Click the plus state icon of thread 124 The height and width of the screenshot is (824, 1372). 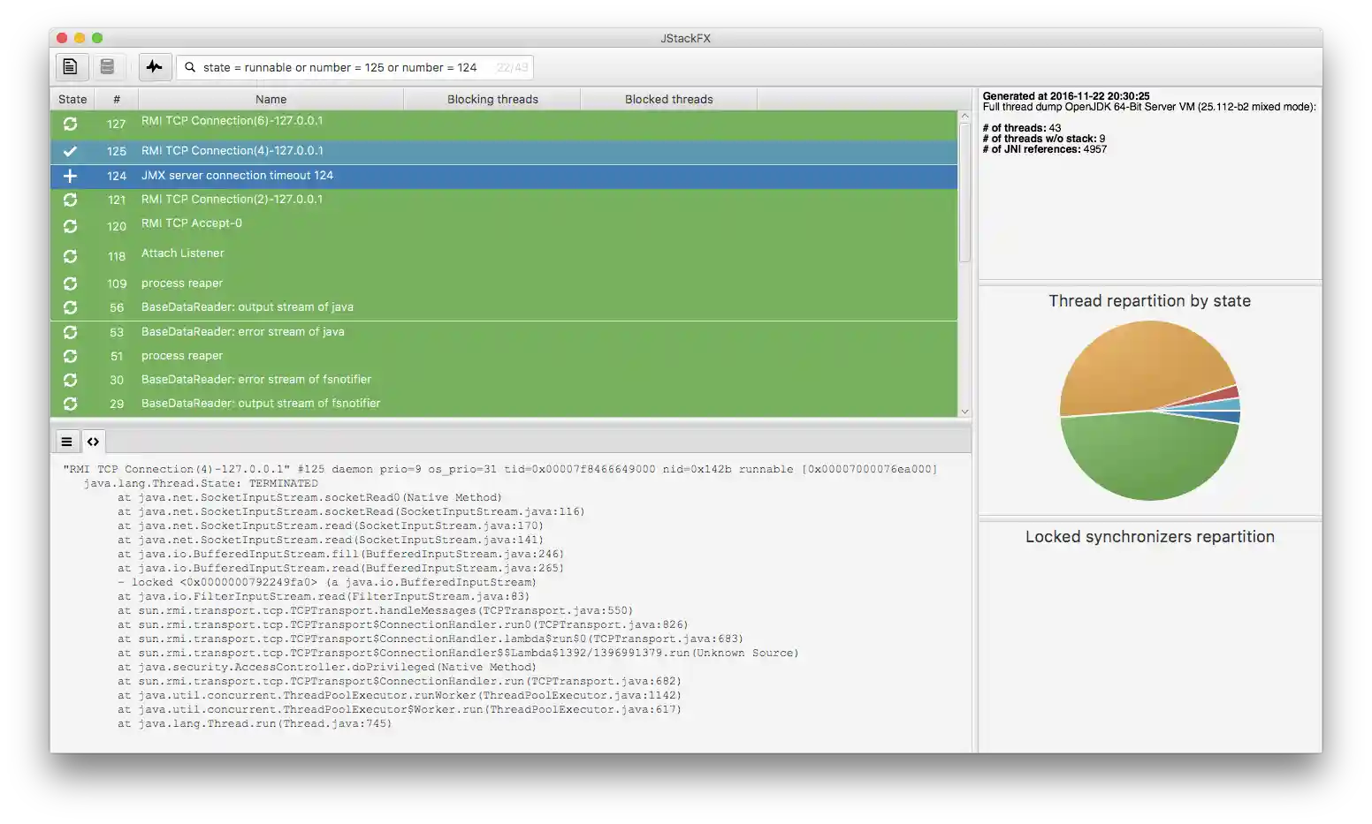(x=70, y=176)
